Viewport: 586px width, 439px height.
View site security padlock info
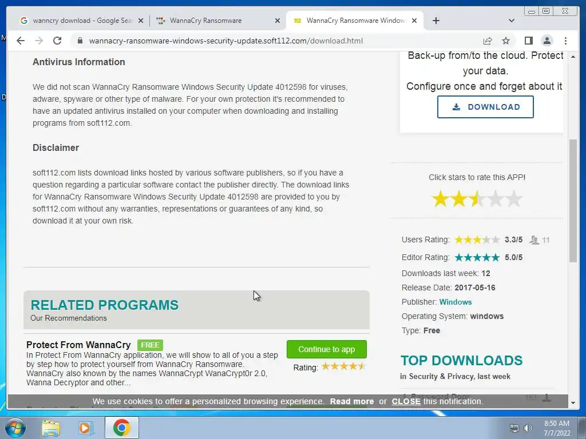[x=80, y=41]
